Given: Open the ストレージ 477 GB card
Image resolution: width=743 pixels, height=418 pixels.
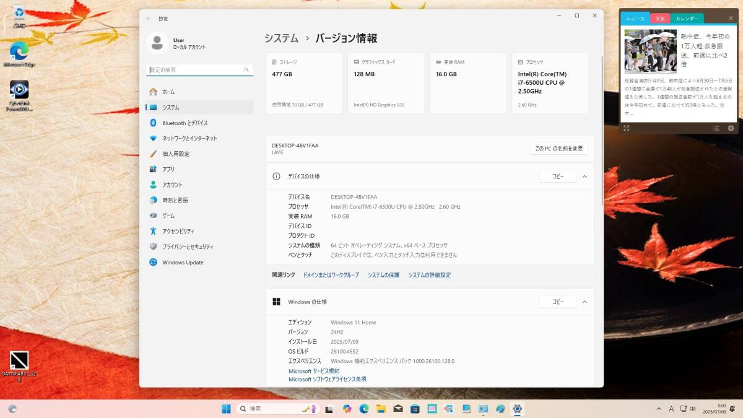Looking at the screenshot, I should click(x=304, y=83).
